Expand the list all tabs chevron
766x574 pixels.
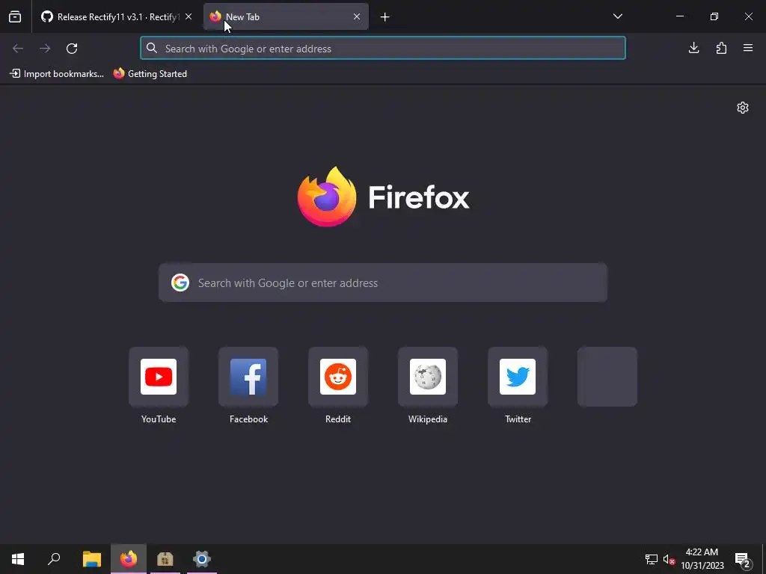click(x=617, y=16)
